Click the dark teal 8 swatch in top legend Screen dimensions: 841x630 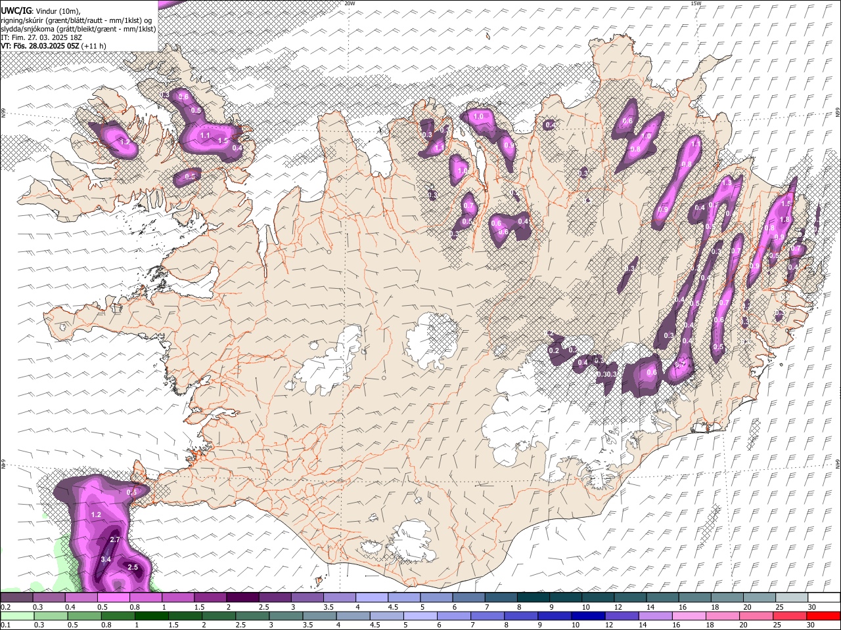[533, 598]
